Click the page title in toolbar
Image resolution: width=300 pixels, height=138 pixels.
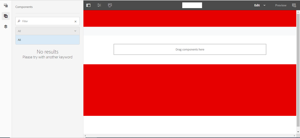[x=192, y=5]
